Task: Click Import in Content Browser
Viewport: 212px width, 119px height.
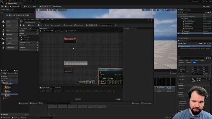Action: (10, 73)
